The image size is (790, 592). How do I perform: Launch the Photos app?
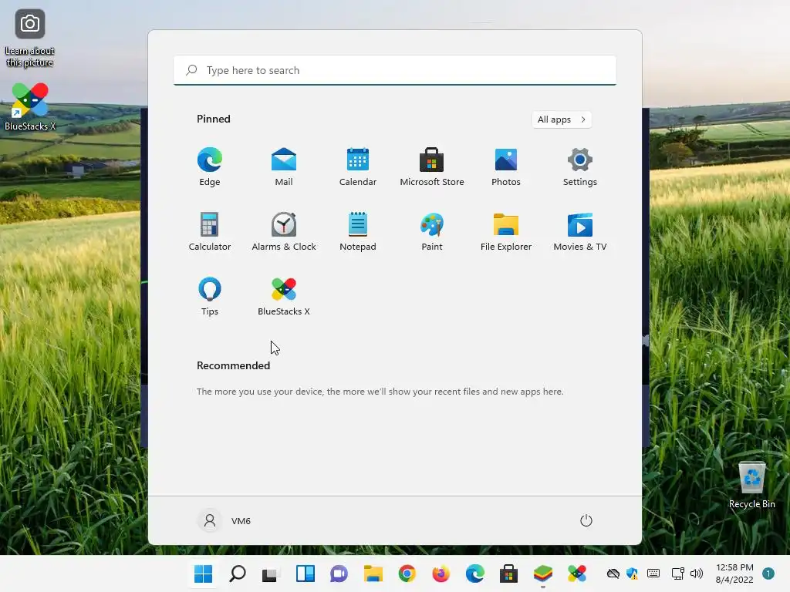(x=506, y=166)
